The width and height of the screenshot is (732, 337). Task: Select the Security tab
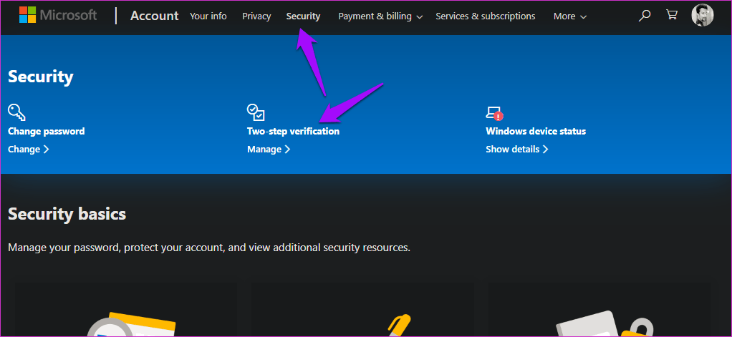303,16
